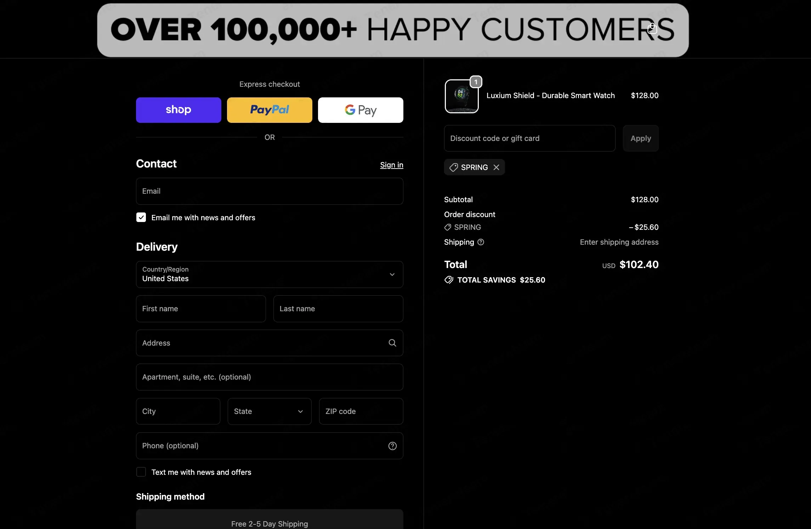Expand the State dropdown

(x=270, y=411)
